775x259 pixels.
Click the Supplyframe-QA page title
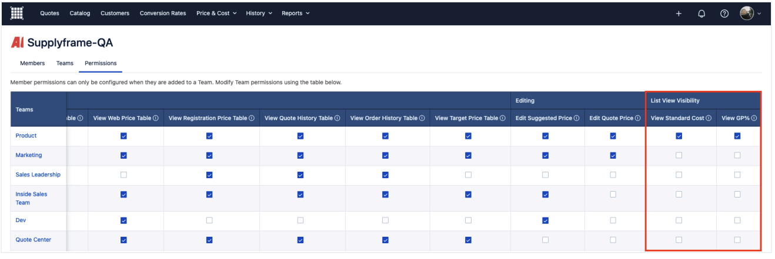coord(70,43)
